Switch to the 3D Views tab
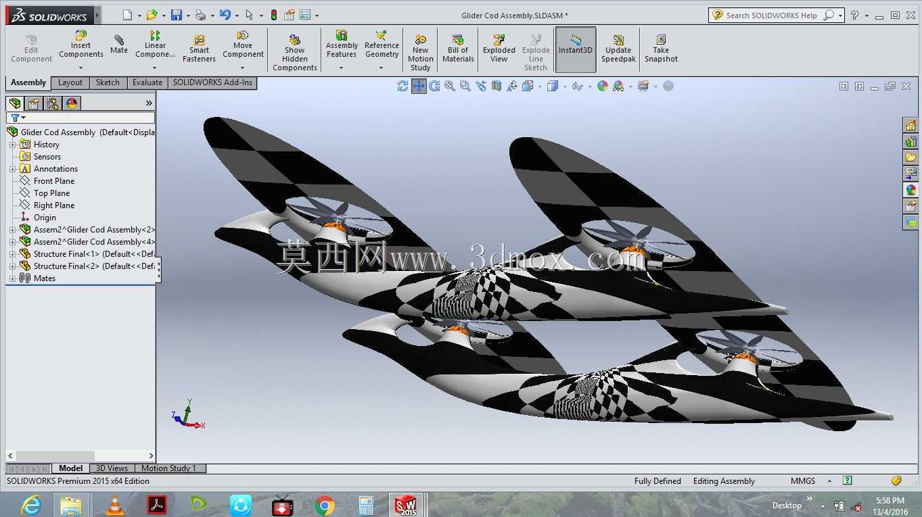The height and width of the screenshot is (517, 922). (x=112, y=468)
